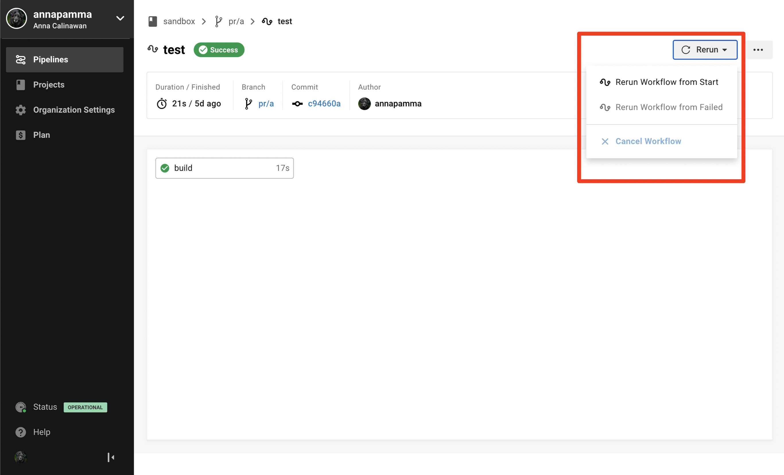Collapse the sidebar with arrow icon
Image resolution: width=784 pixels, height=475 pixels.
click(x=111, y=457)
